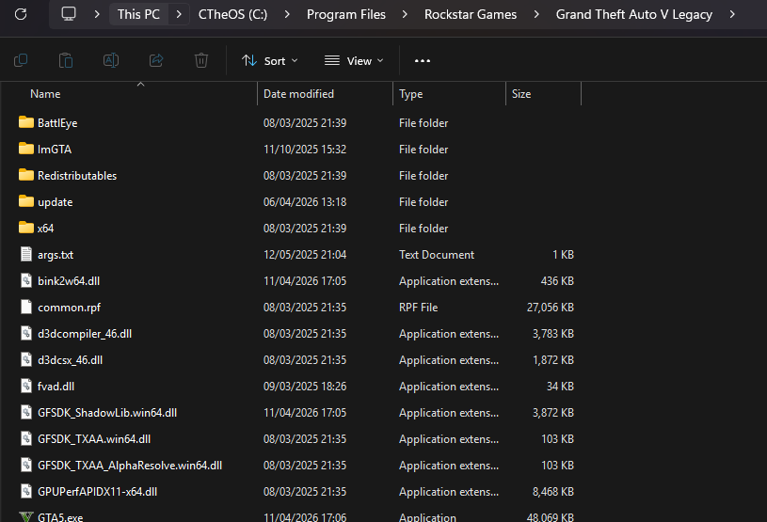Click the common.rpf file icon
The height and width of the screenshot is (522, 767).
tap(26, 307)
